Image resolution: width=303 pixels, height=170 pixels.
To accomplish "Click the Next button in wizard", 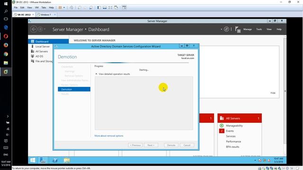I will pos(151,145).
